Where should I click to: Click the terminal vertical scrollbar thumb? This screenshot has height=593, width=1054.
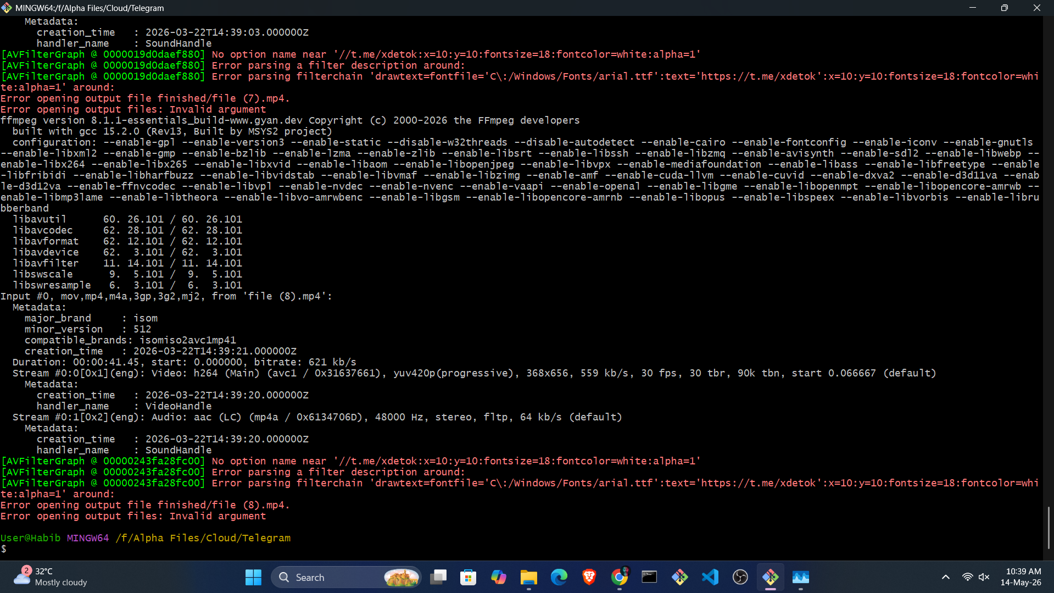coord(1049,528)
